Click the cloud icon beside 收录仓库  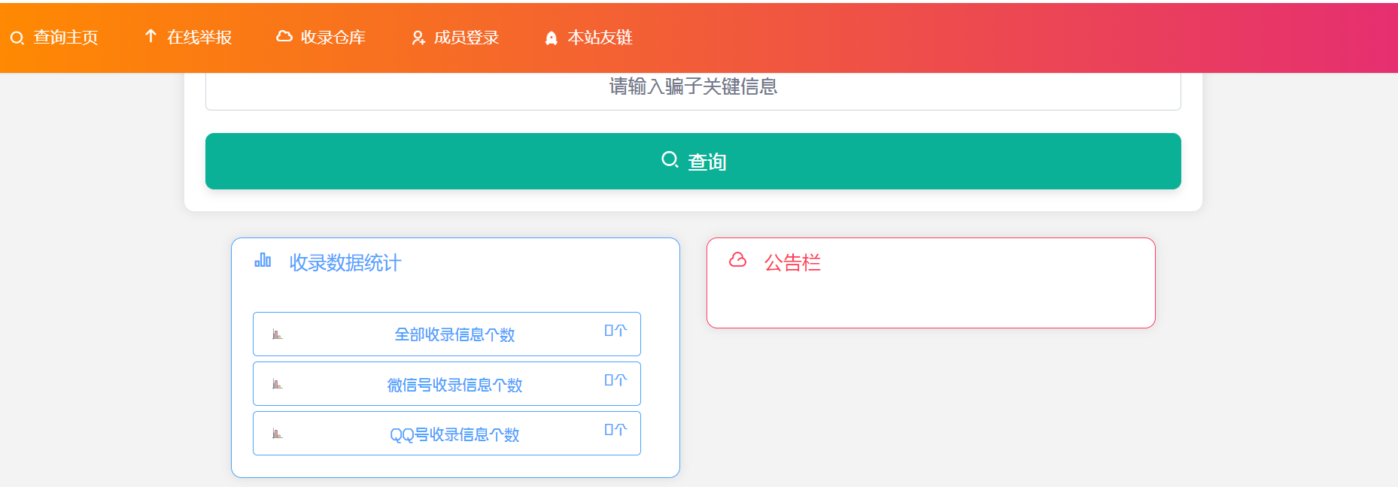point(285,35)
